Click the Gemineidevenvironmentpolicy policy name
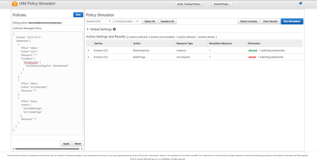The image size is (317, 160). pos(45,23)
